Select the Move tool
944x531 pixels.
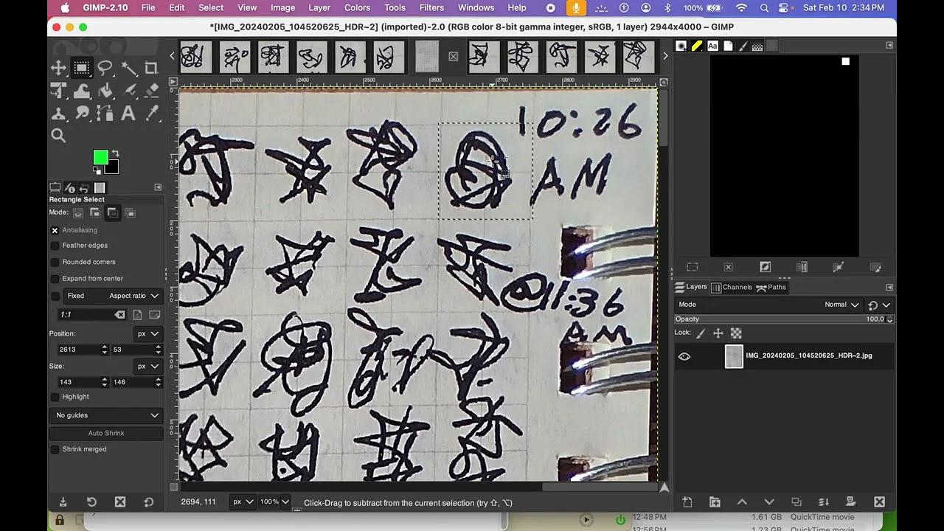pos(58,67)
